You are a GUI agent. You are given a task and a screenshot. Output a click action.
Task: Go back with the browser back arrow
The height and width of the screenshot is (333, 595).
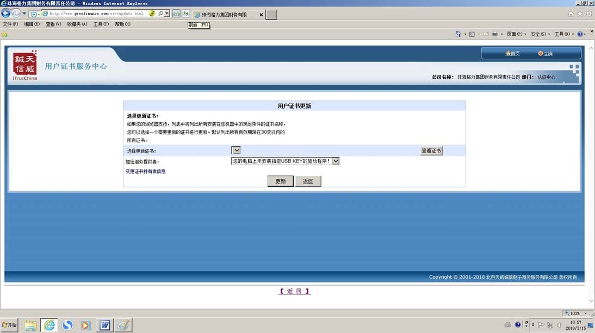coord(5,14)
